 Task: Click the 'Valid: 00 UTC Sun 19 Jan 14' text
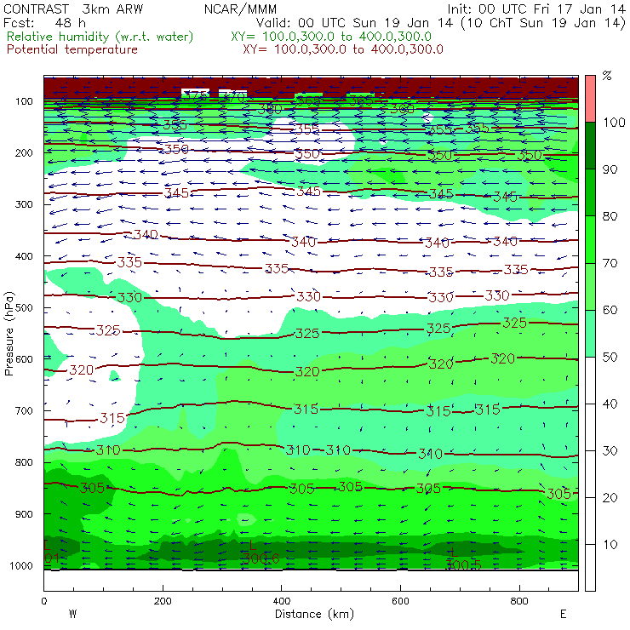point(355,23)
